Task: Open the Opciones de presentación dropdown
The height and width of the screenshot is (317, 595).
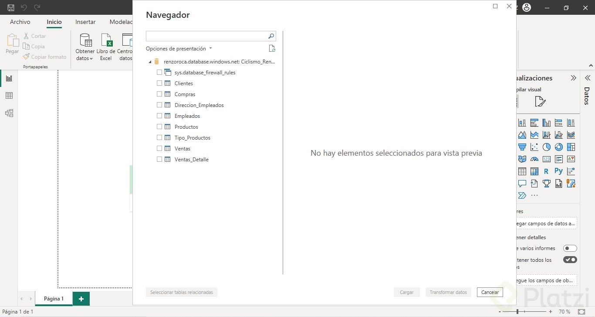Action: 179,49
